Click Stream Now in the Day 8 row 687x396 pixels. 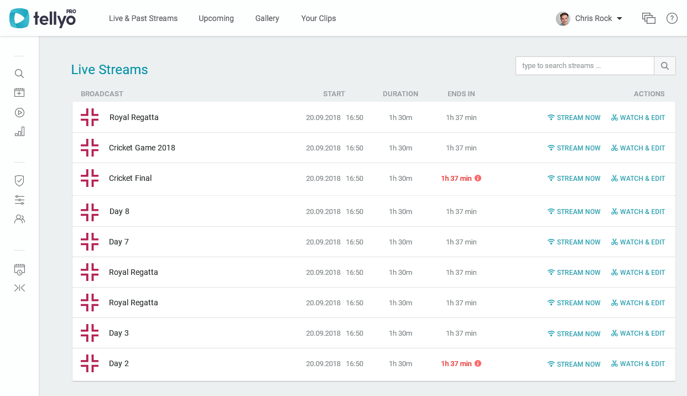(x=574, y=212)
